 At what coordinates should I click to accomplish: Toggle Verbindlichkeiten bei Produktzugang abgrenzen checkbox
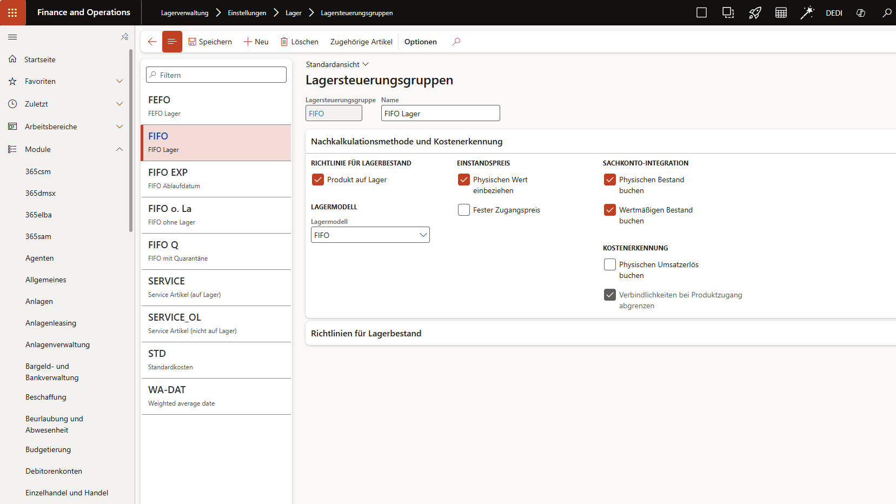[610, 295]
